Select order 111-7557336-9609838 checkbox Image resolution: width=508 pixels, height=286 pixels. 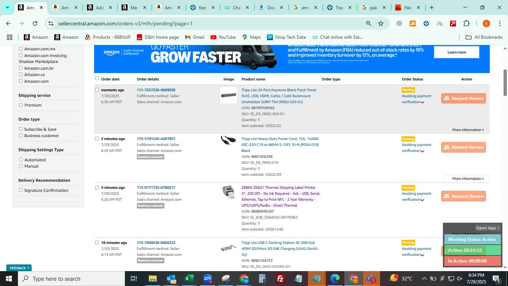(97, 90)
